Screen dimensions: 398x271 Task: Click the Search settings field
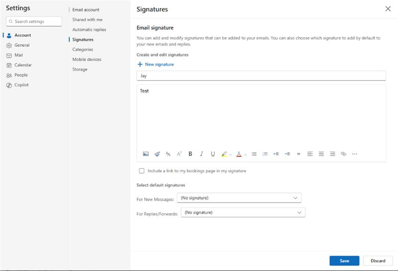pyautogui.click(x=34, y=21)
